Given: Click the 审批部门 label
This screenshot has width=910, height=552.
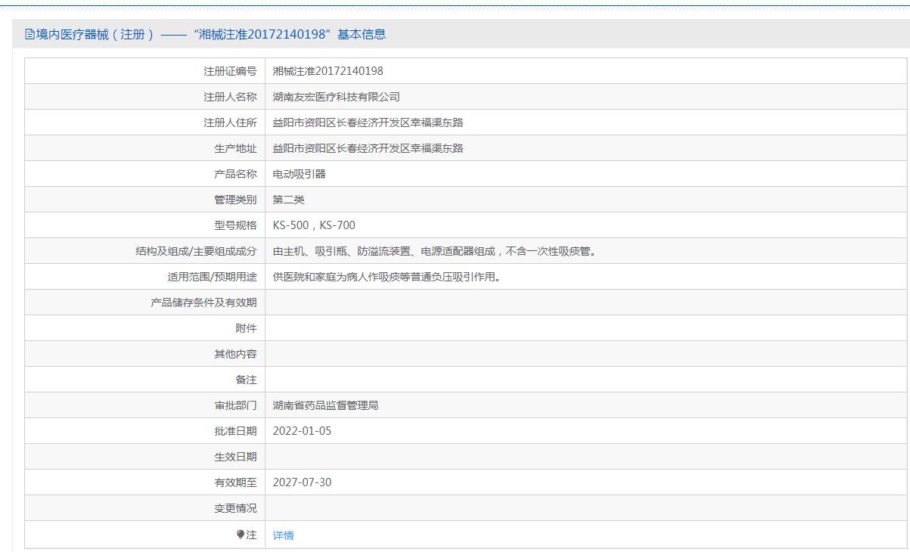Looking at the screenshot, I should 235,405.
